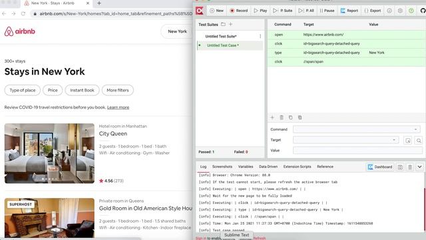Start recording with the Record button

tap(238, 11)
